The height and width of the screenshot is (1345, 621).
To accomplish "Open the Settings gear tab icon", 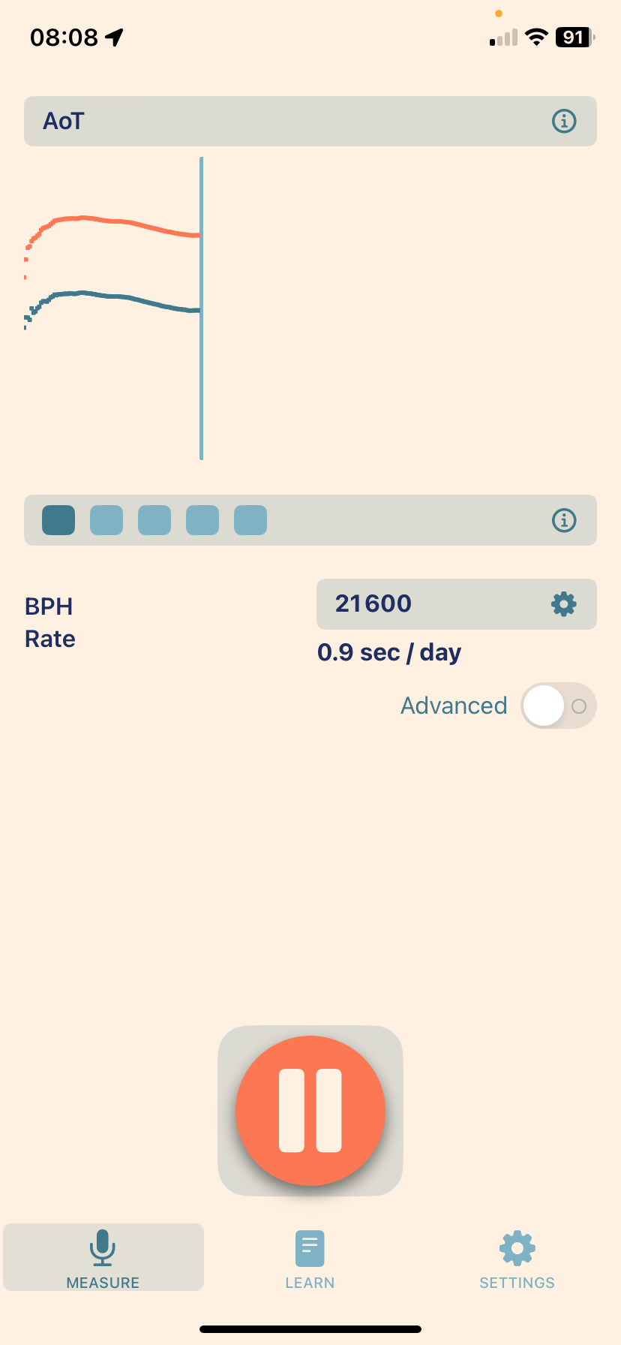I will click(517, 1249).
